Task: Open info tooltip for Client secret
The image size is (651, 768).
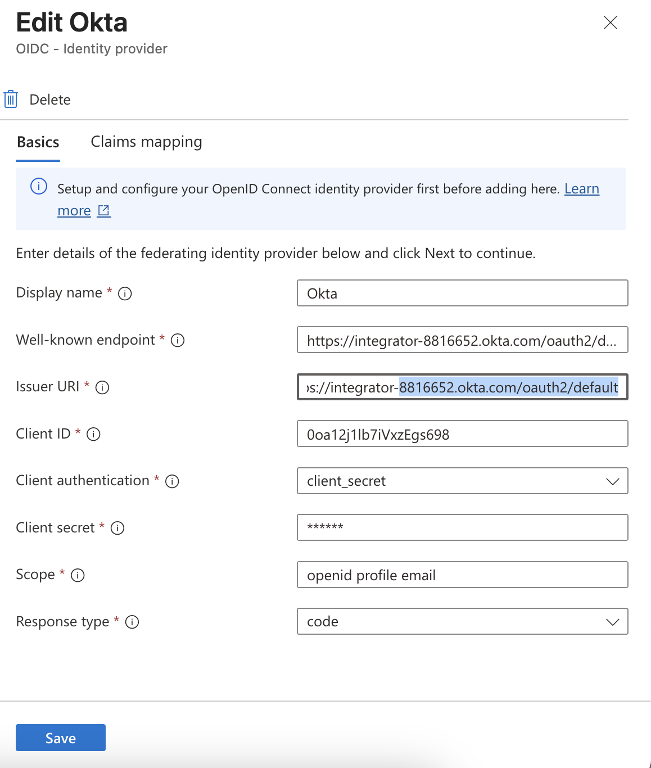Action: [117, 528]
